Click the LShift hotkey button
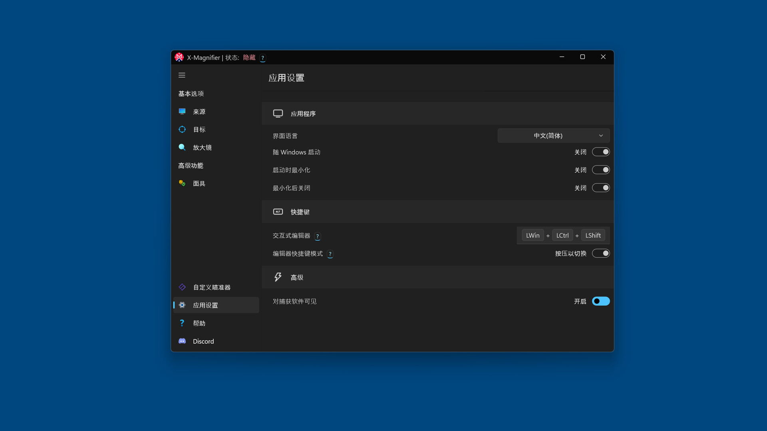Viewport: 767px width, 431px height. click(x=593, y=235)
